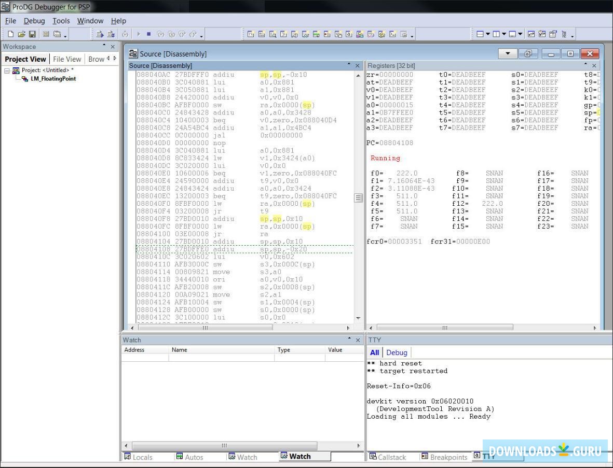Click the Watch Name input cell
Image resolution: width=613 pixels, height=468 pixels.
pyautogui.click(x=221, y=358)
